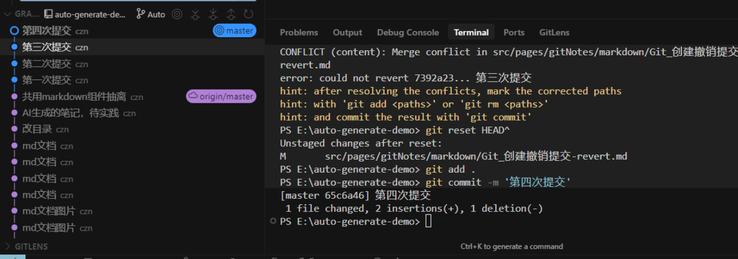Click the Push arrow icon in graph header
738x259 pixels.
click(231, 14)
